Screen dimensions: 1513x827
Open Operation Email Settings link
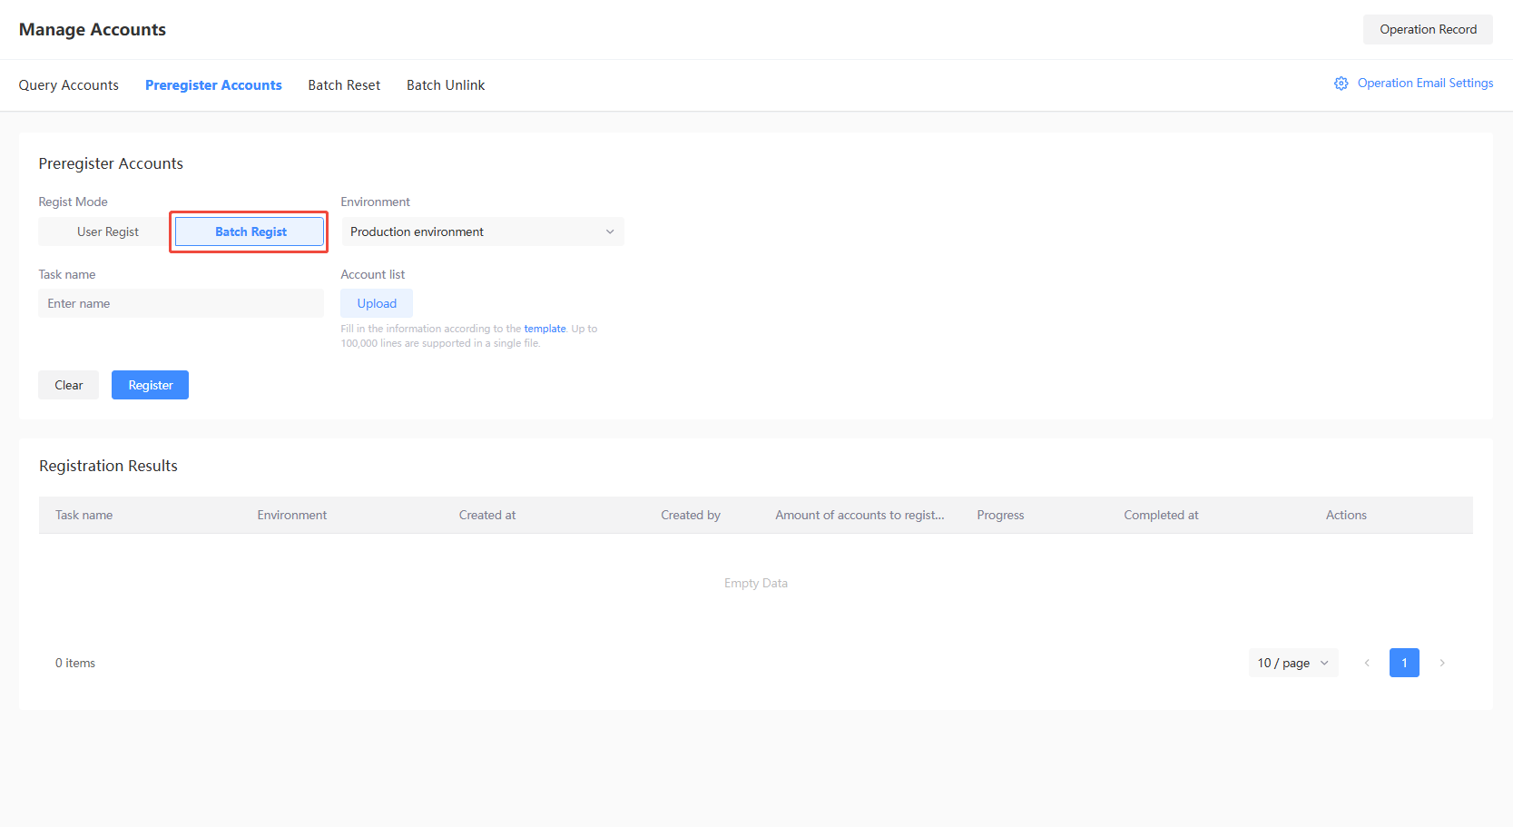pyautogui.click(x=1425, y=83)
